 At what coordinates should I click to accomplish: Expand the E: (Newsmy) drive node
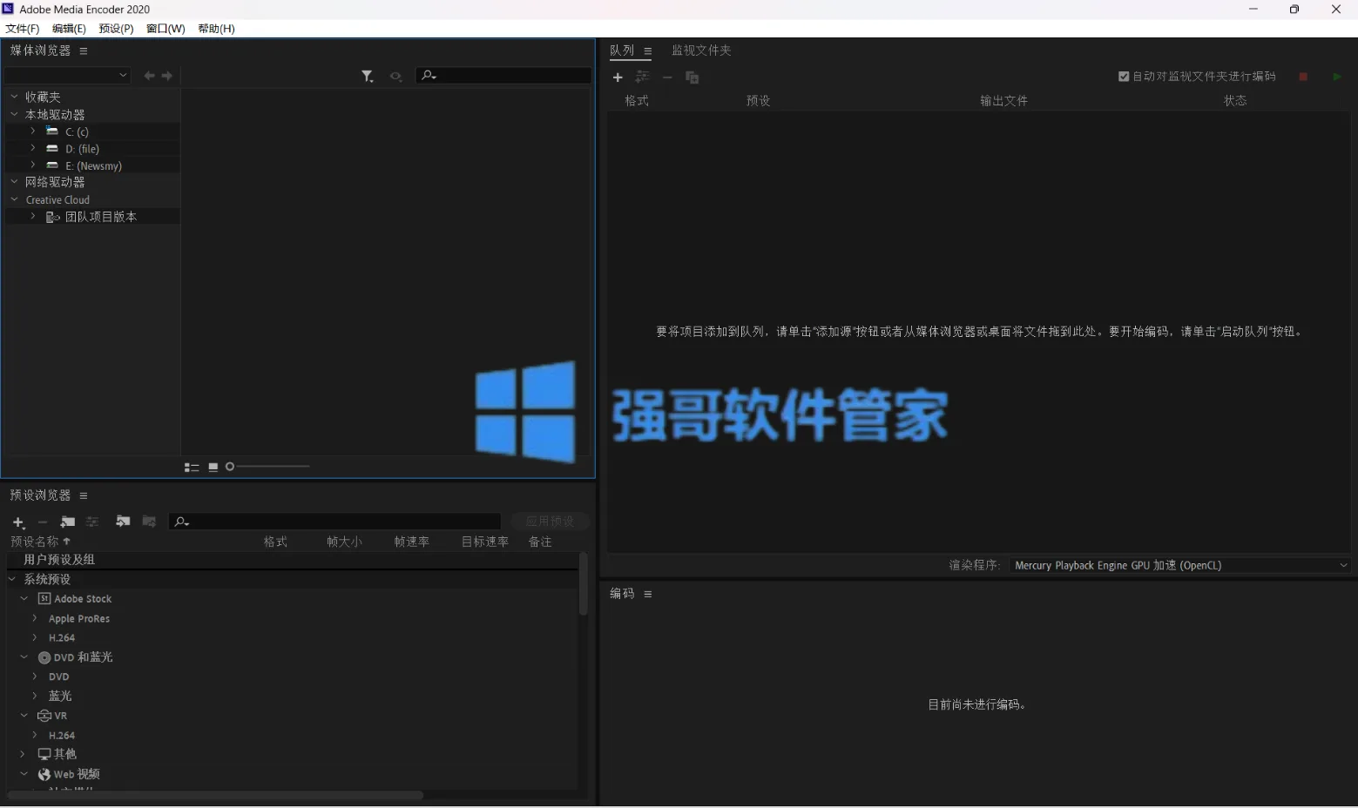click(33, 165)
